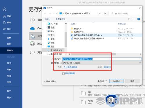Click the horizontal scrollbar right arrow
This screenshot has width=145, height=108.
coord(141,54)
